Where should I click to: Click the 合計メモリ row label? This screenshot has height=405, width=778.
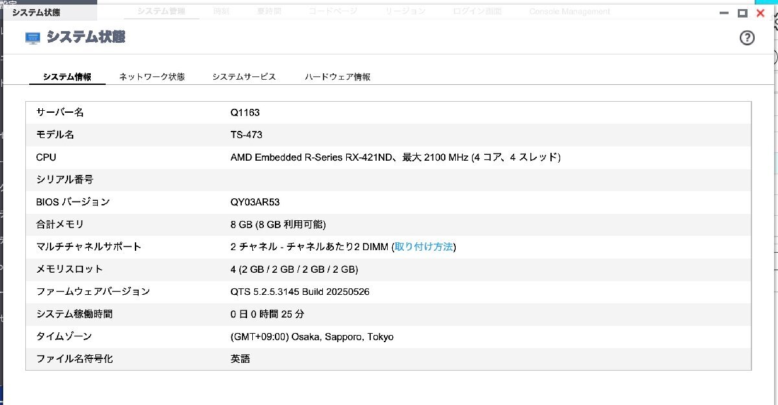pyautogui.click(x=60, y=225)
